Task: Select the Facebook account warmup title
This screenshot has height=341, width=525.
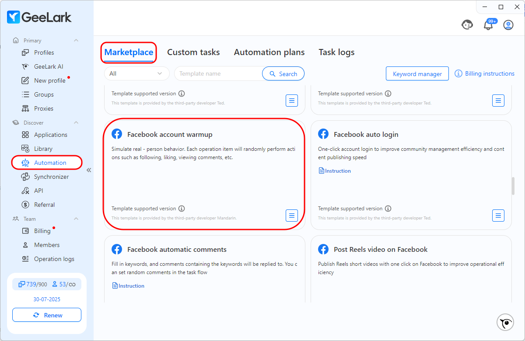Action: pyautogui.click(x=170, y=134)
